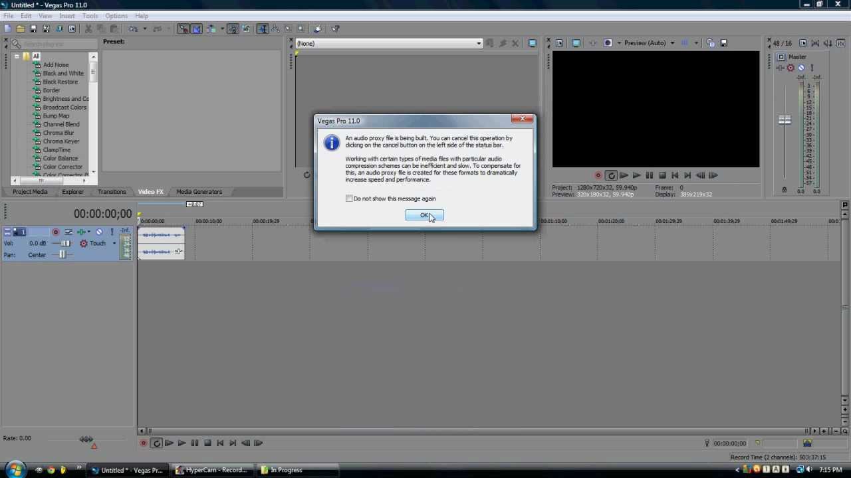Open the File menu

(9, 16)
